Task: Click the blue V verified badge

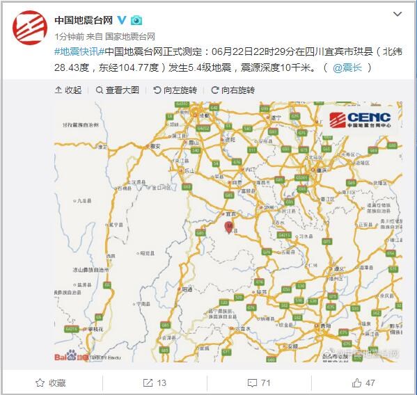Action: point(122,20)
